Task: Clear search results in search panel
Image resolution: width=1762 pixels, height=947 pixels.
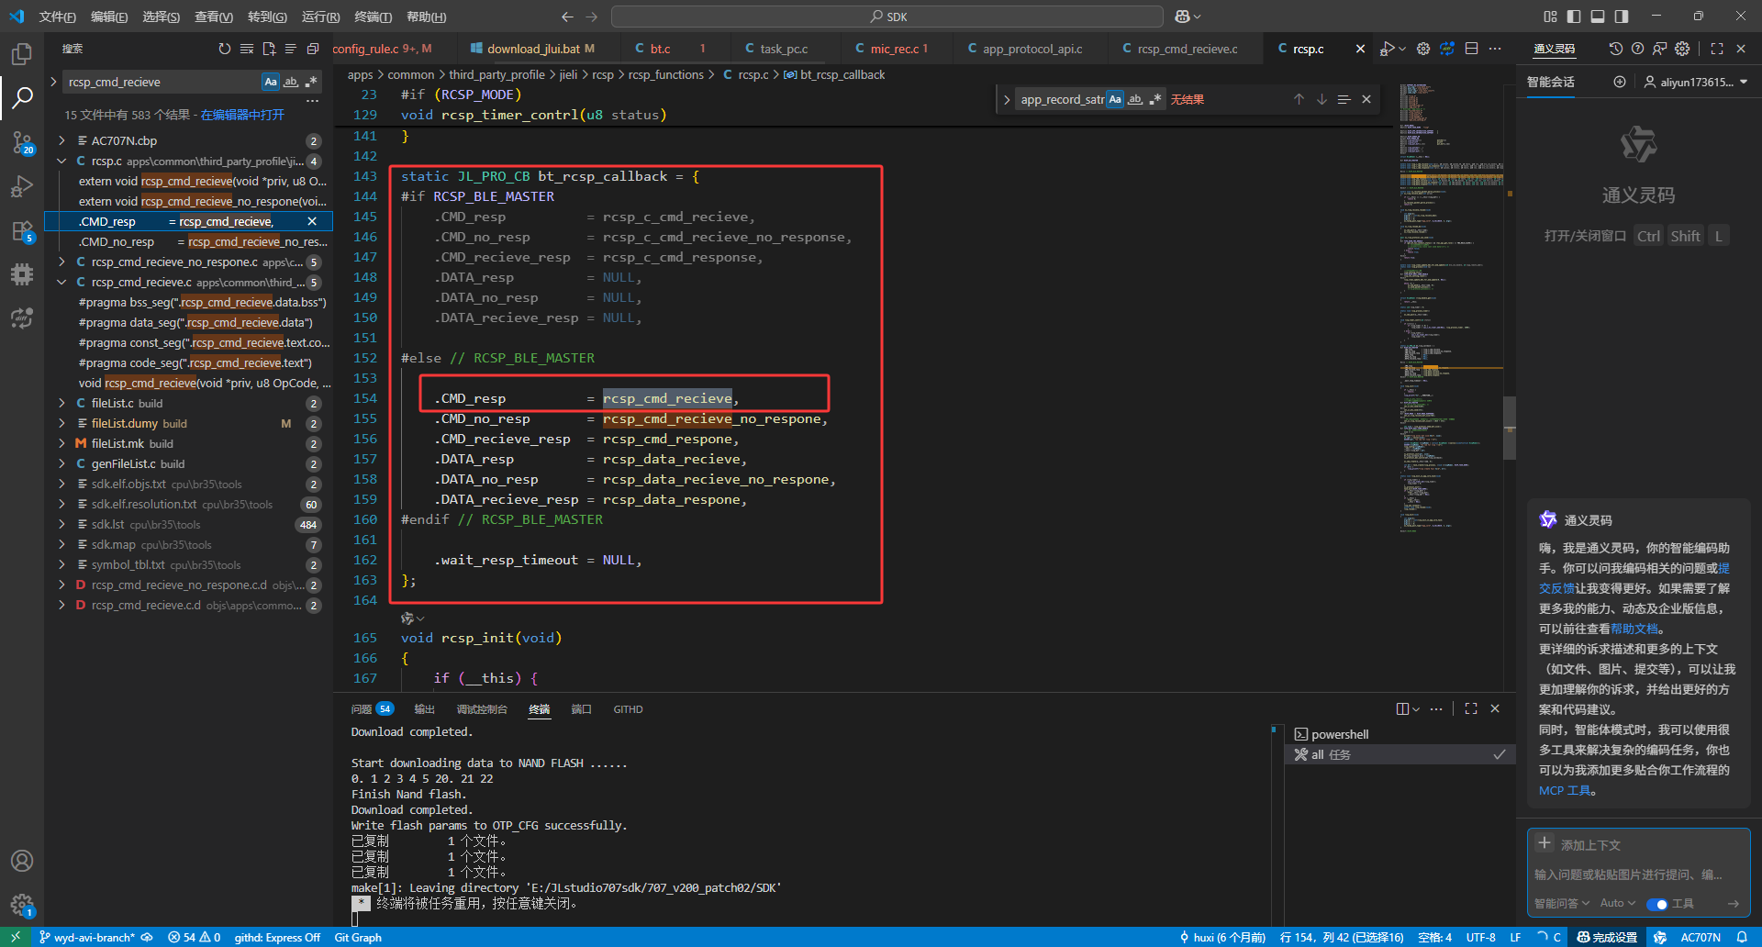Action: point(247,49)
